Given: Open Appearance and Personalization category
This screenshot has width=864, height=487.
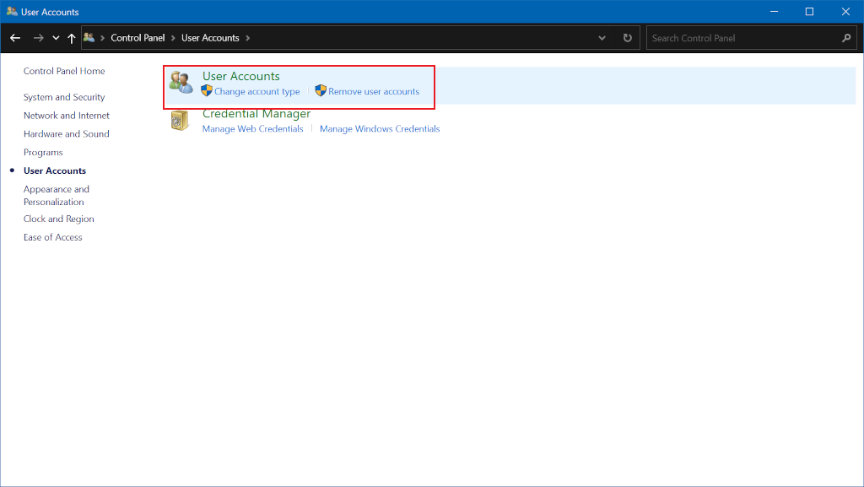Looking at the screenshot, I should point(57,196).
